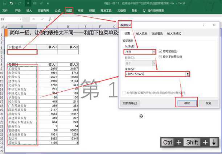Select the 农业银行 cell
This screenshot has width=222, height=154.
click(x=22, y=73)
